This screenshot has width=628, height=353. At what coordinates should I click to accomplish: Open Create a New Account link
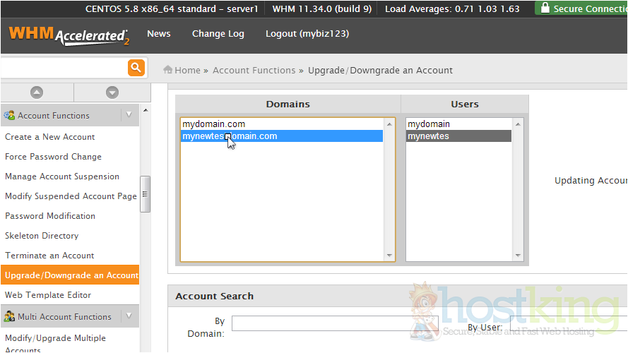pyautogui.click(x=49, y=137)
